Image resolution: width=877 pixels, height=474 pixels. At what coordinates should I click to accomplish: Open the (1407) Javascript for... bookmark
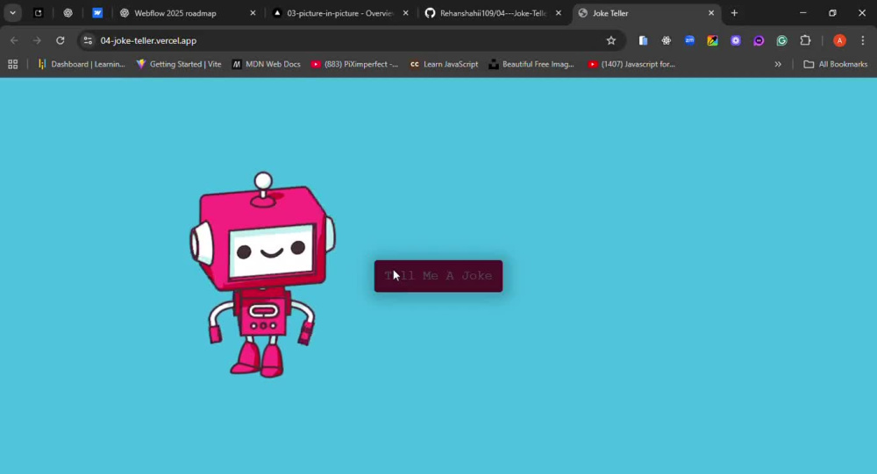click(631, 64)
